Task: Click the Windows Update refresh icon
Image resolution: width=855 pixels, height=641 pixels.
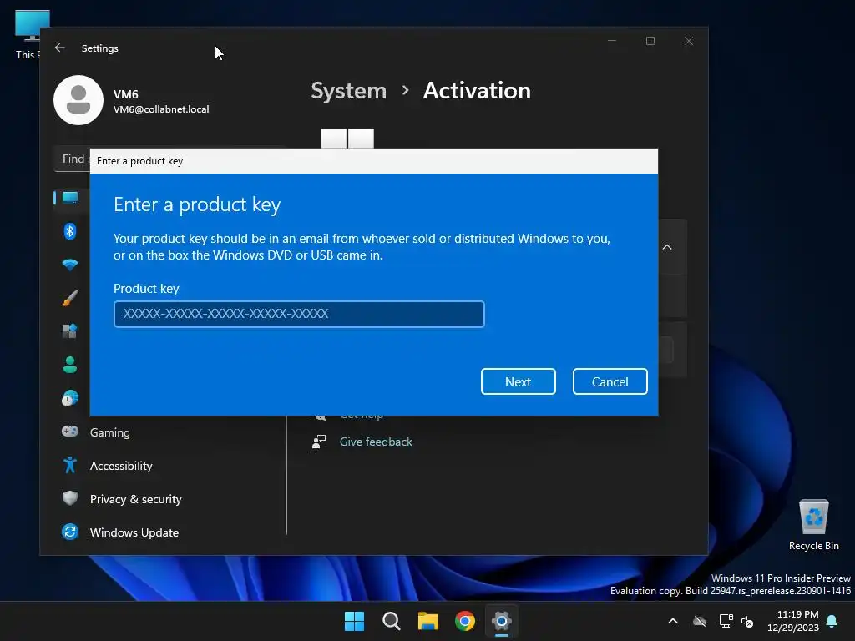Action: (70, 532)
